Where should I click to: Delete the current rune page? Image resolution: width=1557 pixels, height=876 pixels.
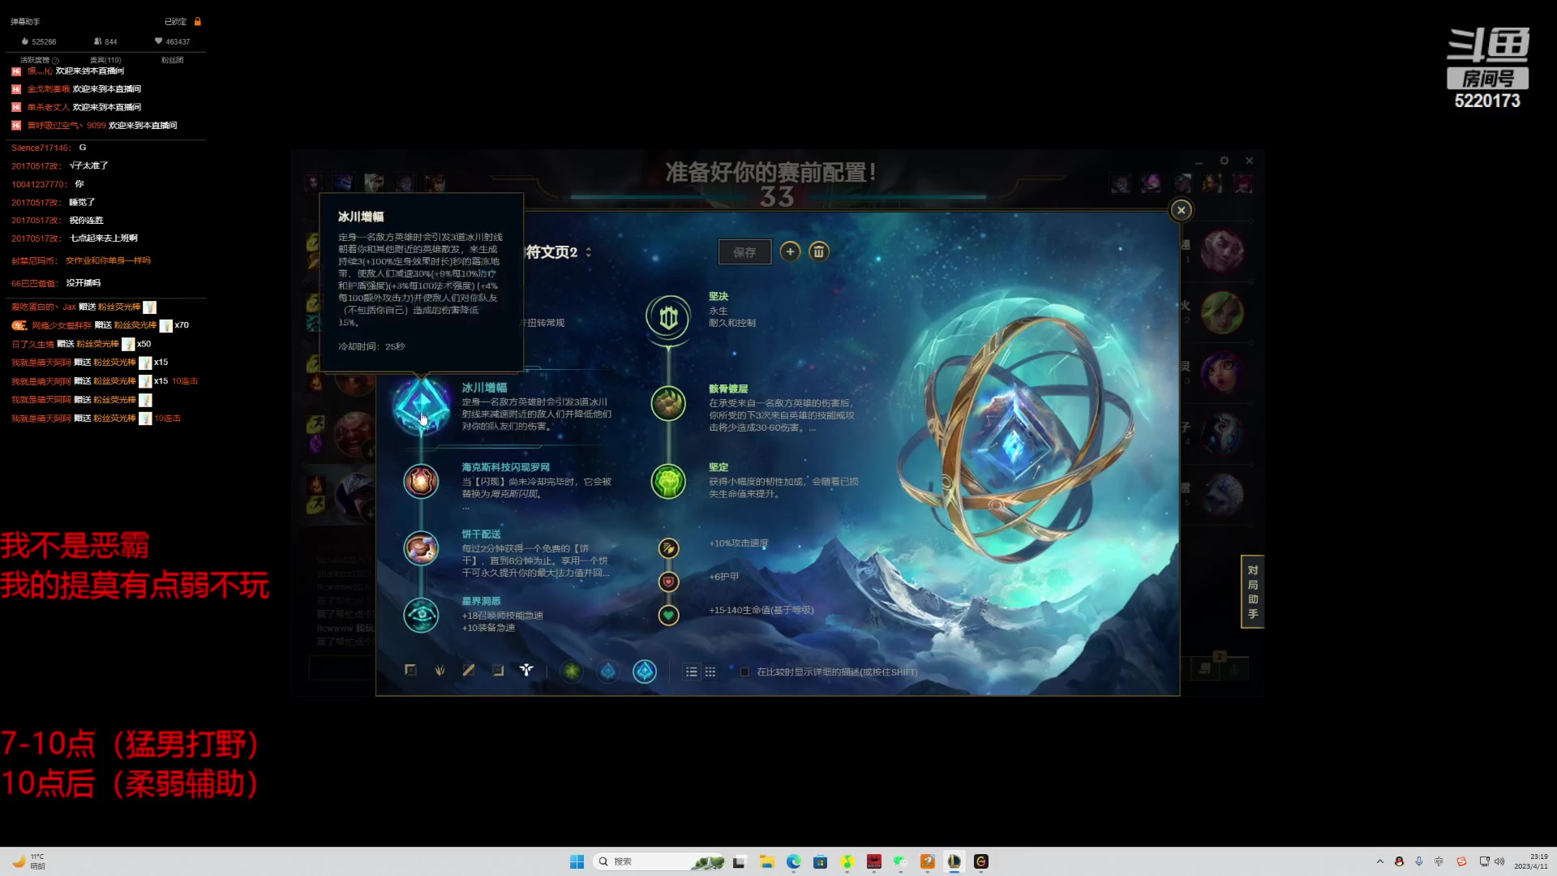coord(819,251)
